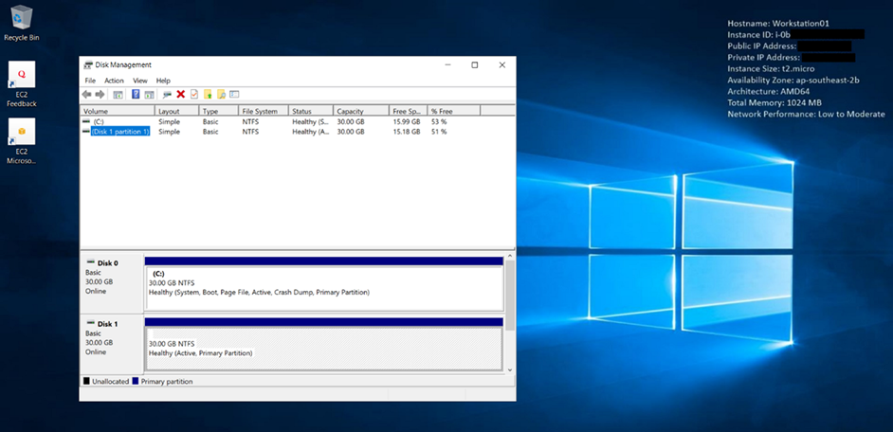Minimize the Disk Management window
Screen dimensions: 893x432
tap(448, 64)
